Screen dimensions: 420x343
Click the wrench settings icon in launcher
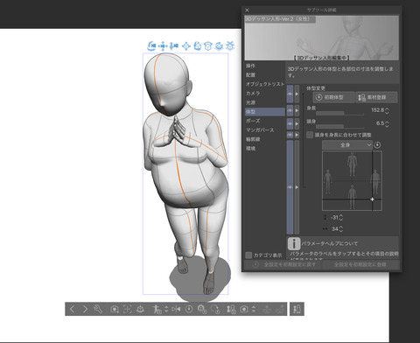click(x=98, y=309)
